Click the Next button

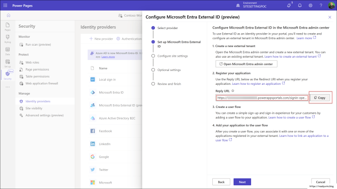coord(242,182)
